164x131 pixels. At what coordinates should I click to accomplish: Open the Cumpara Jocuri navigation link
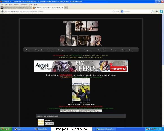coord(127,50)
